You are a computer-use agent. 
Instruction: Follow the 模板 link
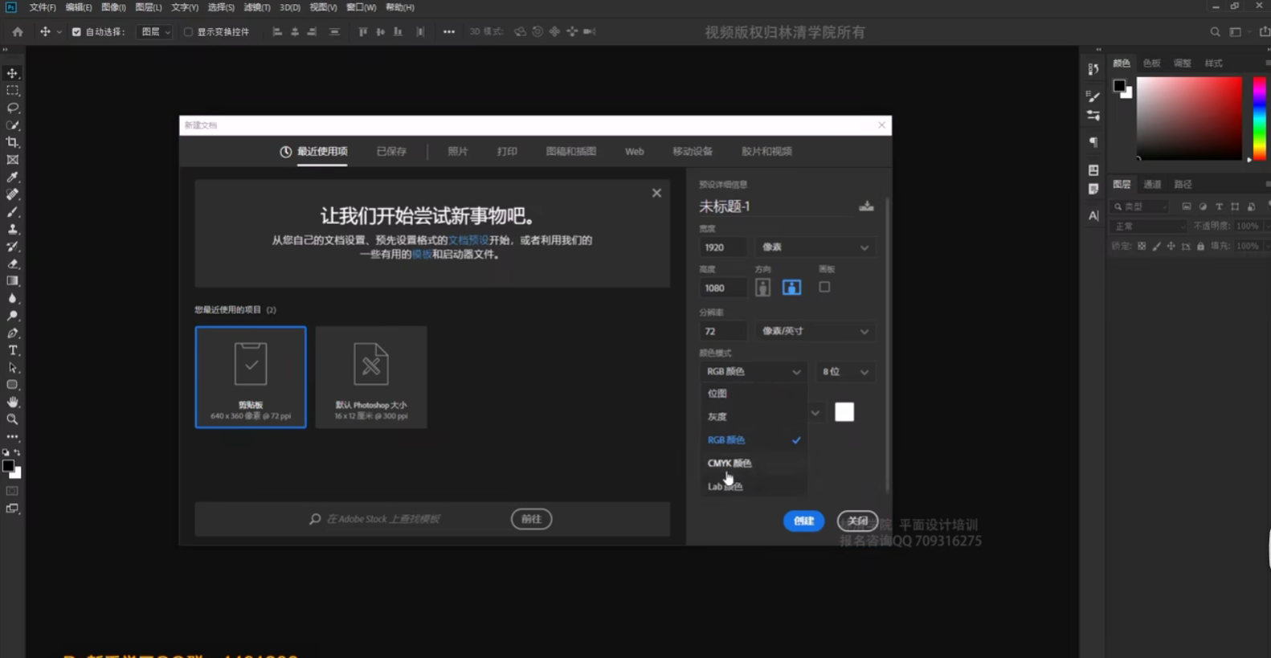point(421,255)
